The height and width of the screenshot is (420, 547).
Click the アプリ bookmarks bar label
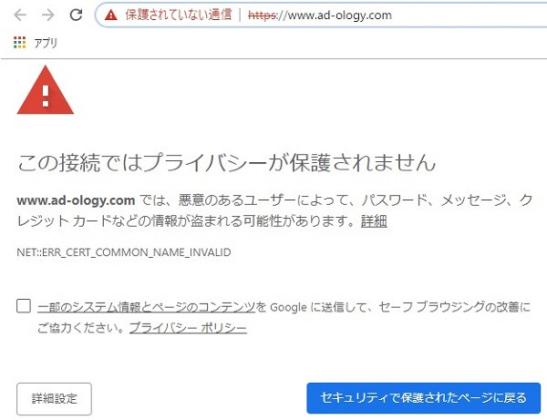46,43
